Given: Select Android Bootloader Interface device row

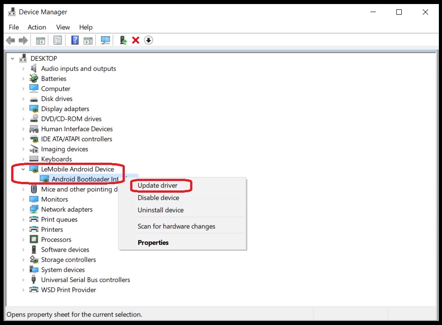Looking at the screenshot, I should (x=88, y=179).
